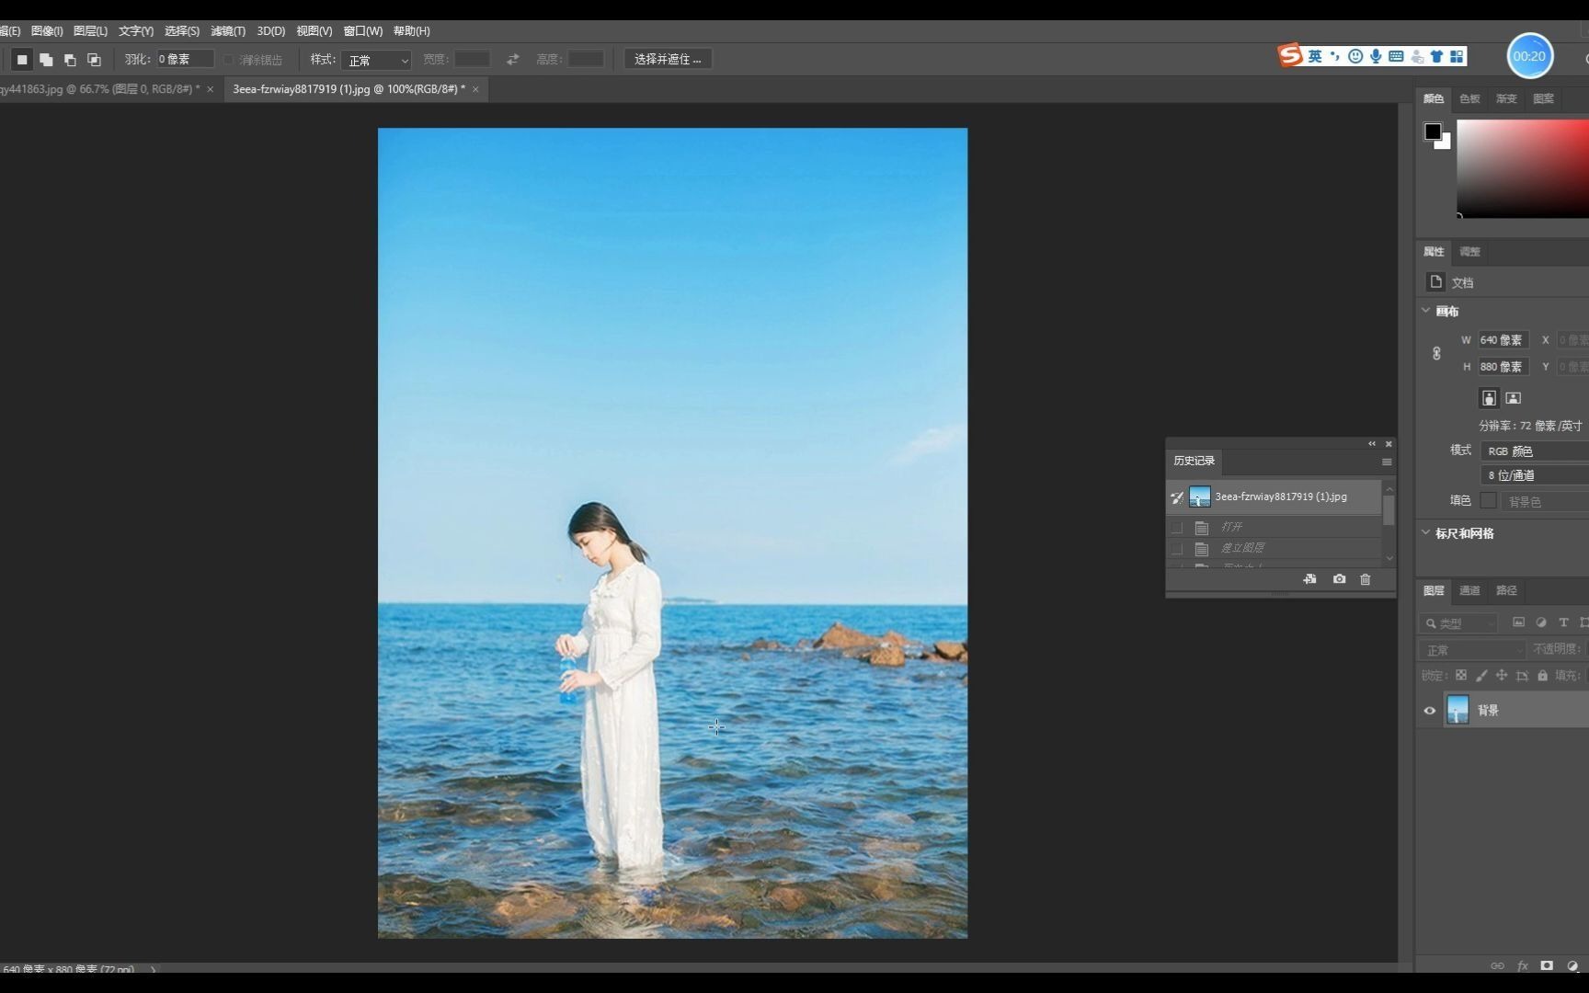Click the 填色 fill color swatch
Viewport: 1589px width, 993px height.
pyautogui.click(x=1489, y=501)
